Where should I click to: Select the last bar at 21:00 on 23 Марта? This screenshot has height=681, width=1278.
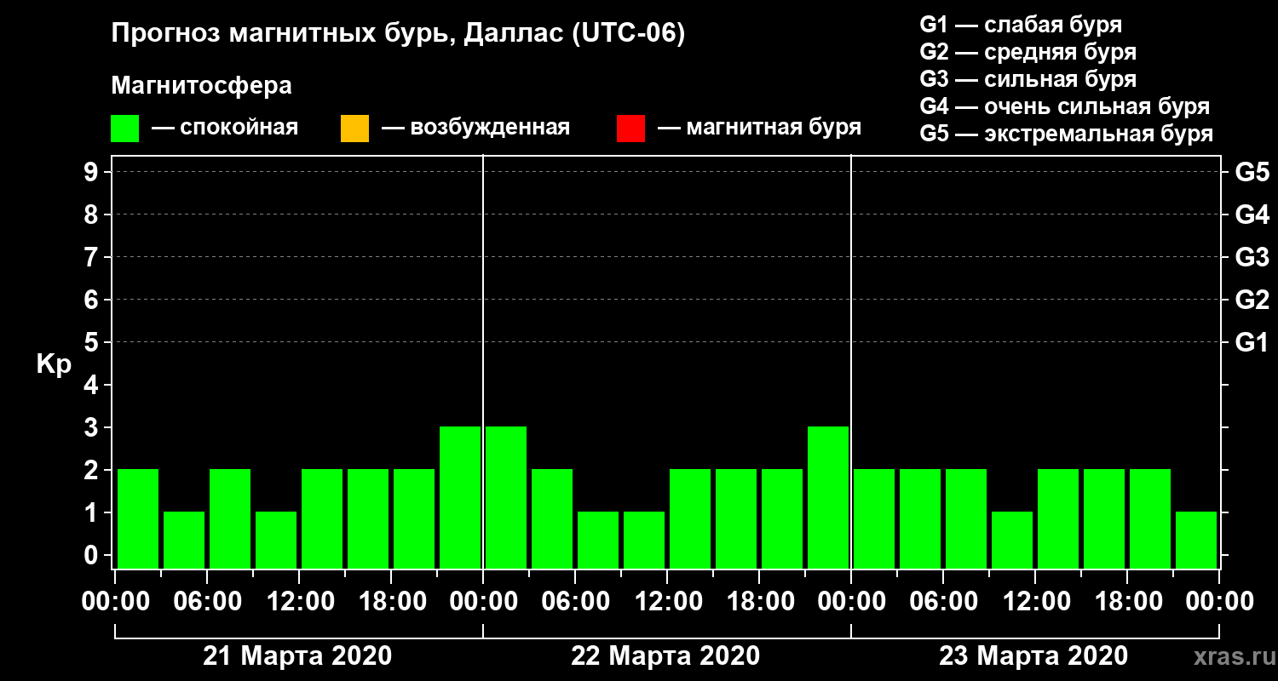tap(1196, 540)
